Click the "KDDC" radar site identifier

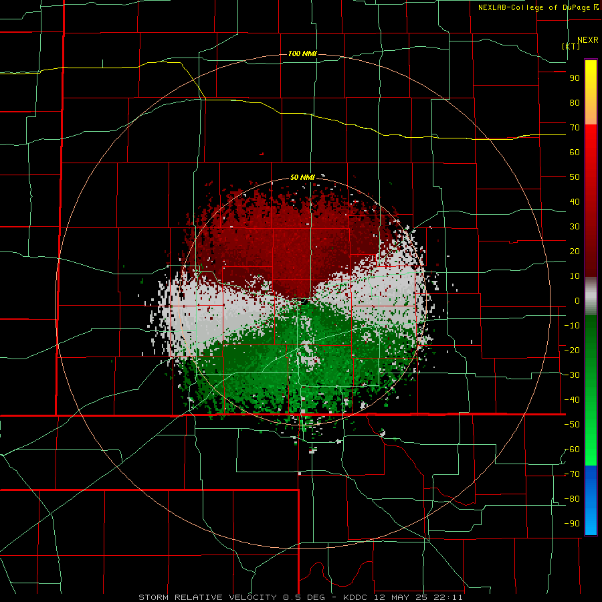pos(355,597)
